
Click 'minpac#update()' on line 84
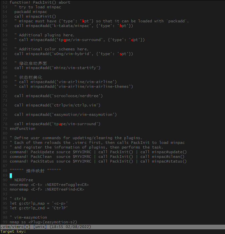(x=169, y=152)
